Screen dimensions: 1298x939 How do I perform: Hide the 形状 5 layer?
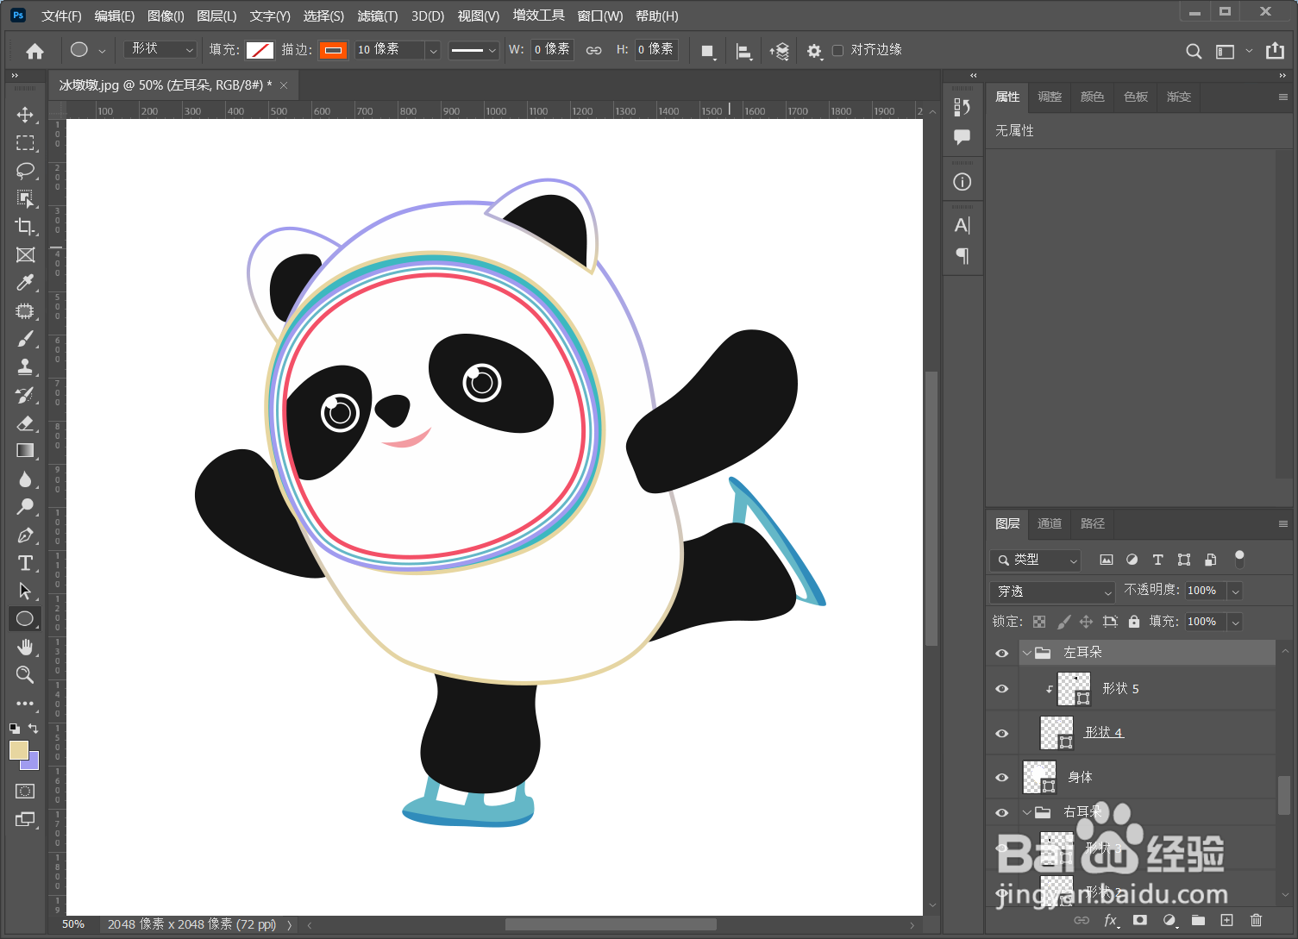click(x=1001, y=688)
